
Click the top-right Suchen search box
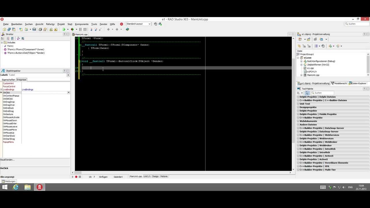pos(357,24)
